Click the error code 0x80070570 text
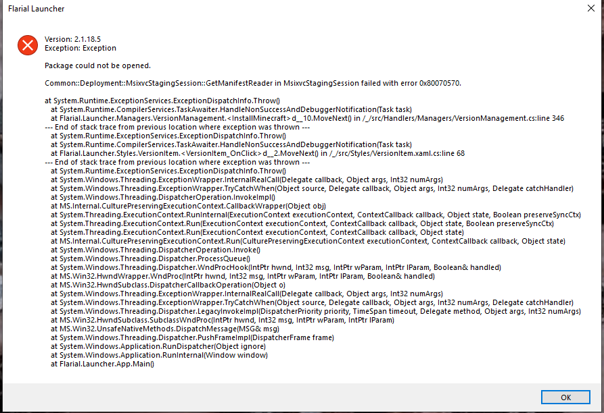This screenshot has width=604, height=413. pyautogui.click(x=440, y=83)
